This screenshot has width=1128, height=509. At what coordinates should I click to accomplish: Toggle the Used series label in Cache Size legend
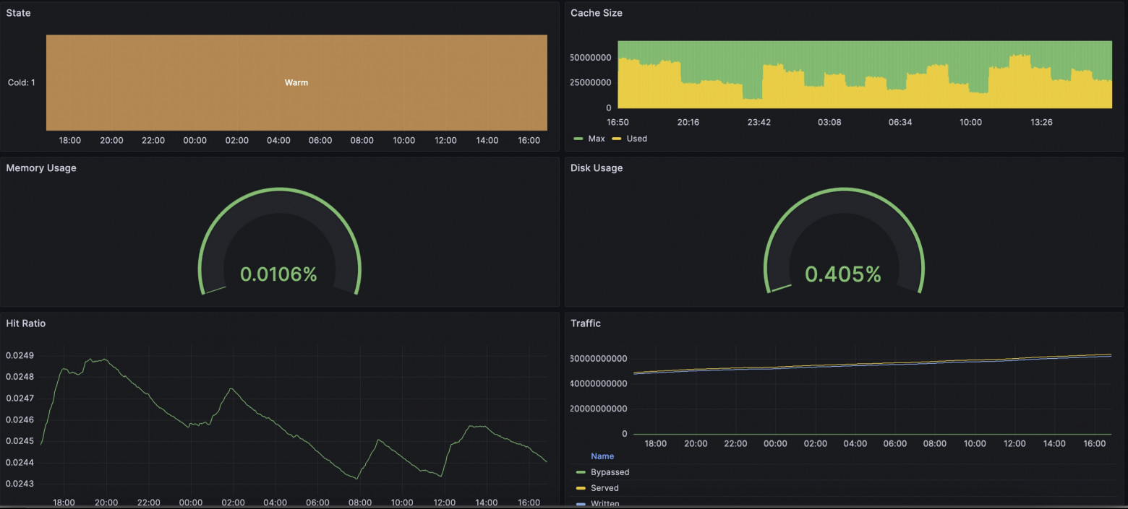pos(636,139)
